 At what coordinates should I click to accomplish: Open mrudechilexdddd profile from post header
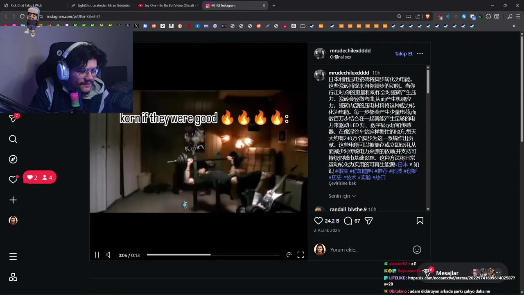coord(350,50)
